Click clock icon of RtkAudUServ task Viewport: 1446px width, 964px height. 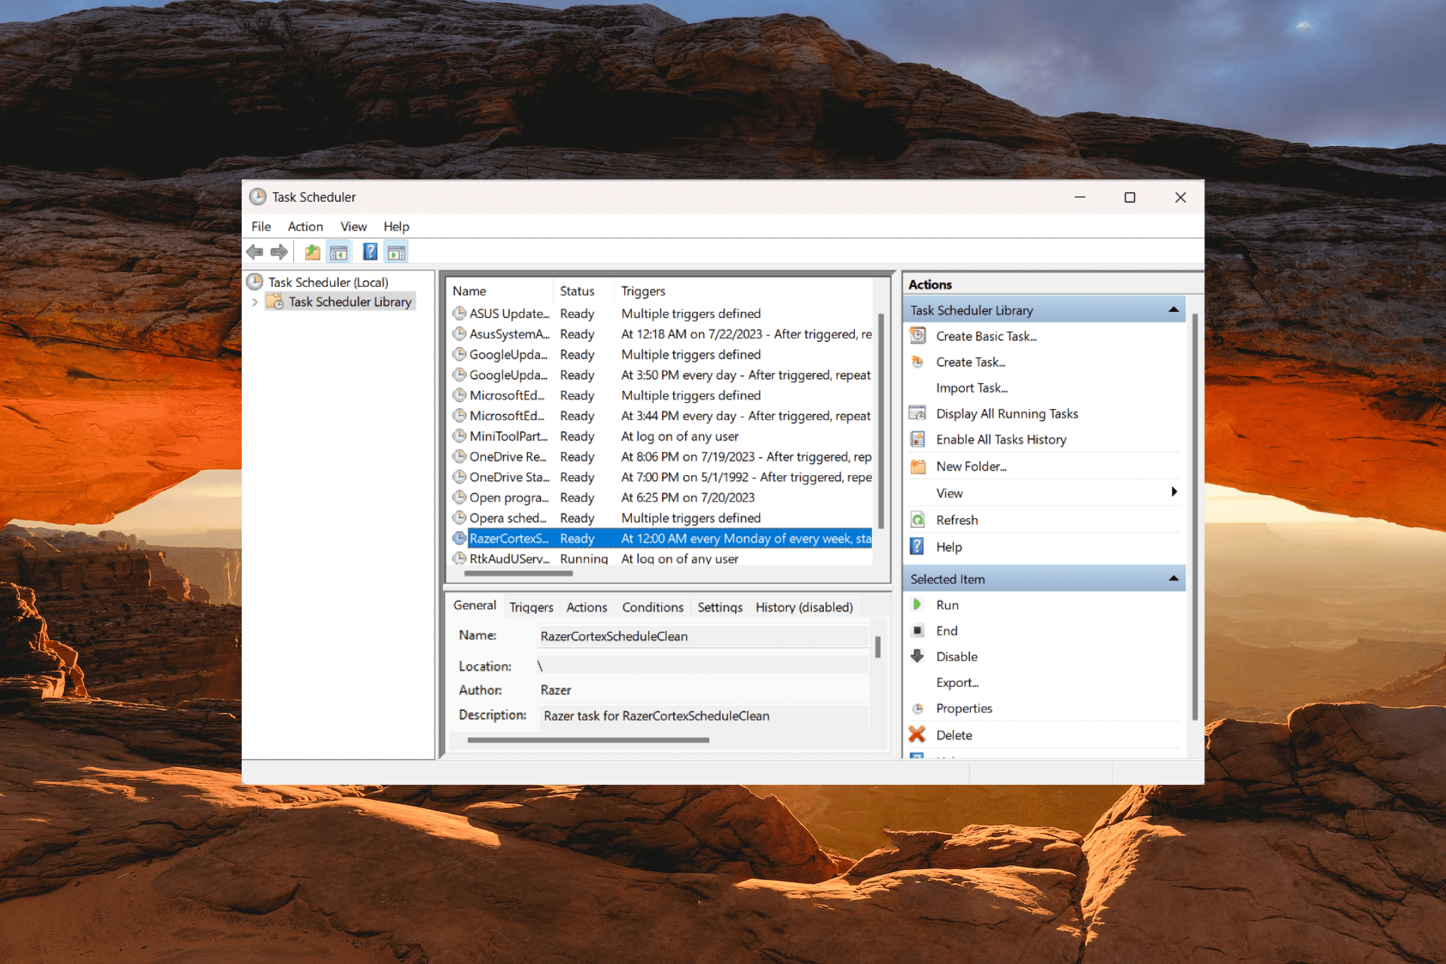[x=459, y=559]
